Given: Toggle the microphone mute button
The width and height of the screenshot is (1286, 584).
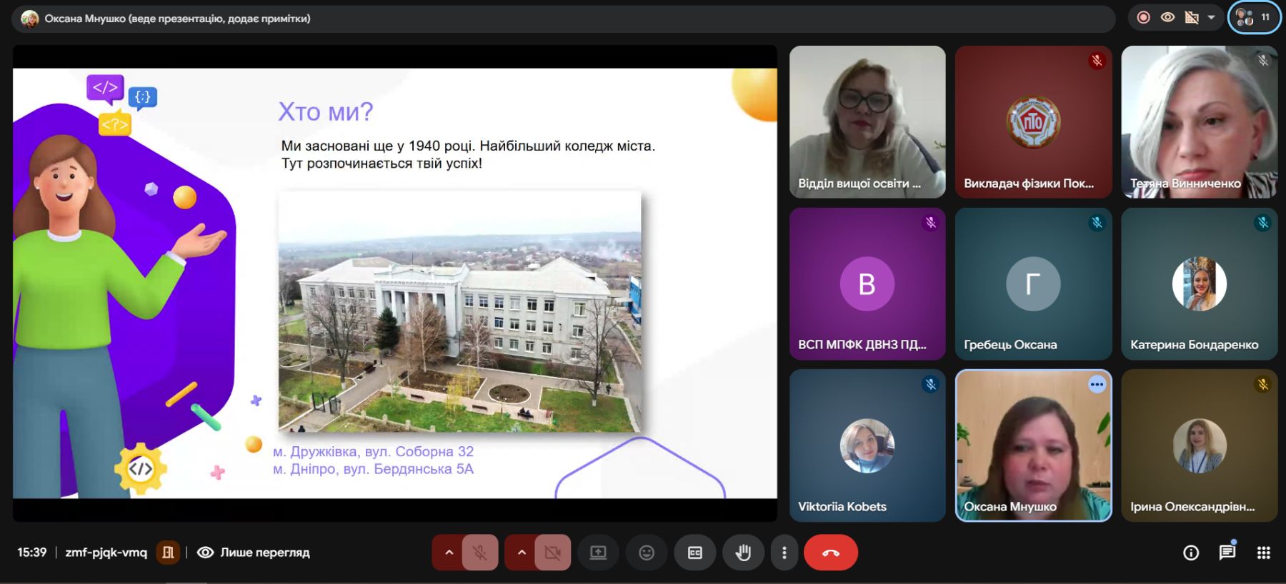Looking at the screenshot, I should [479, 553].
